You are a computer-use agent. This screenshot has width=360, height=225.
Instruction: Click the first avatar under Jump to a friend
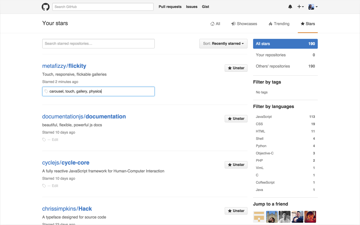259,217
